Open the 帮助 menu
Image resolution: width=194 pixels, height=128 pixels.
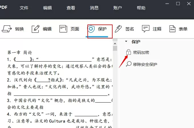[141, 8]
